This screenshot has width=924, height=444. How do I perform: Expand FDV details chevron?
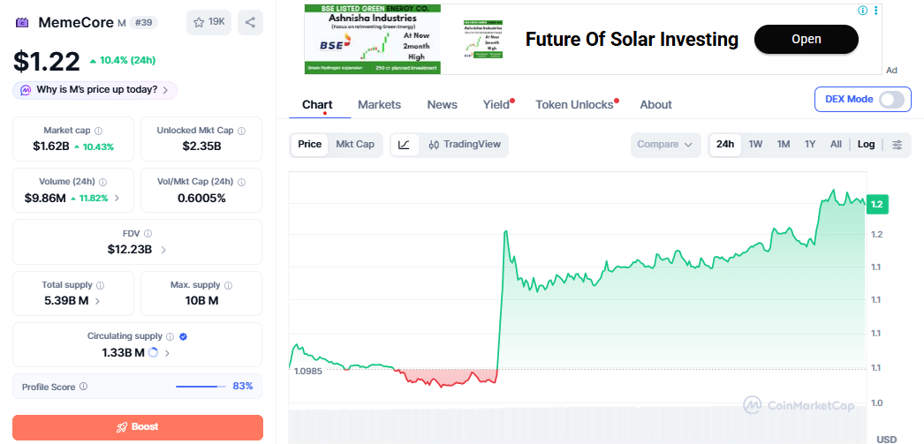(x=163, y=250)
